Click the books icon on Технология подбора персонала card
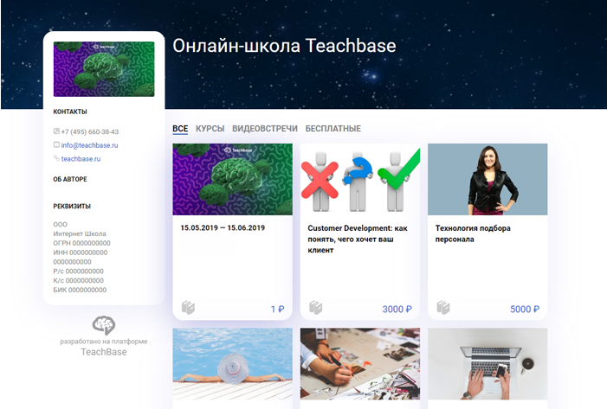The height and width of the screenshot is (409, 607). pos(443,308)
